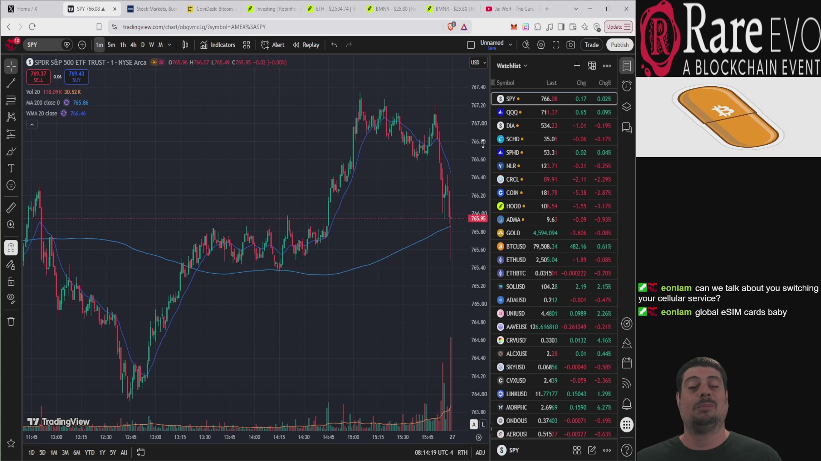The image size is (821, 461).
Task: Open the emoji icons tool
Action: coord(11,185)
